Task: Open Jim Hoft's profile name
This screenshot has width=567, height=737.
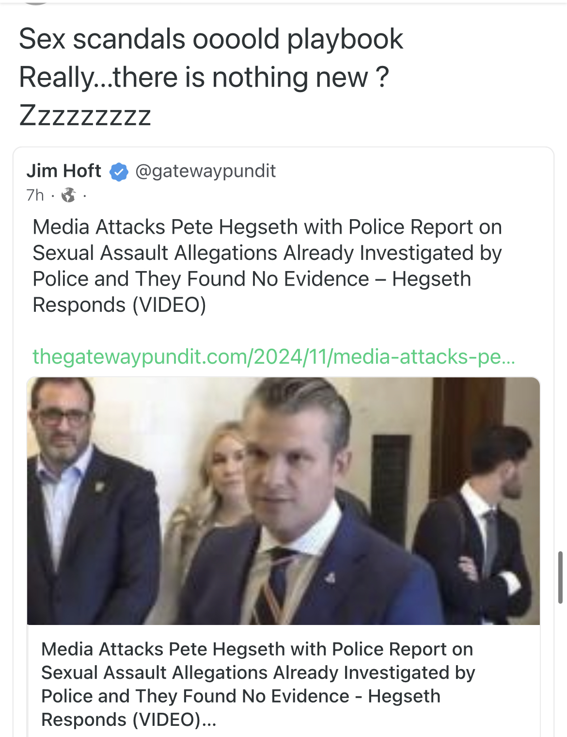Action: 64,171
